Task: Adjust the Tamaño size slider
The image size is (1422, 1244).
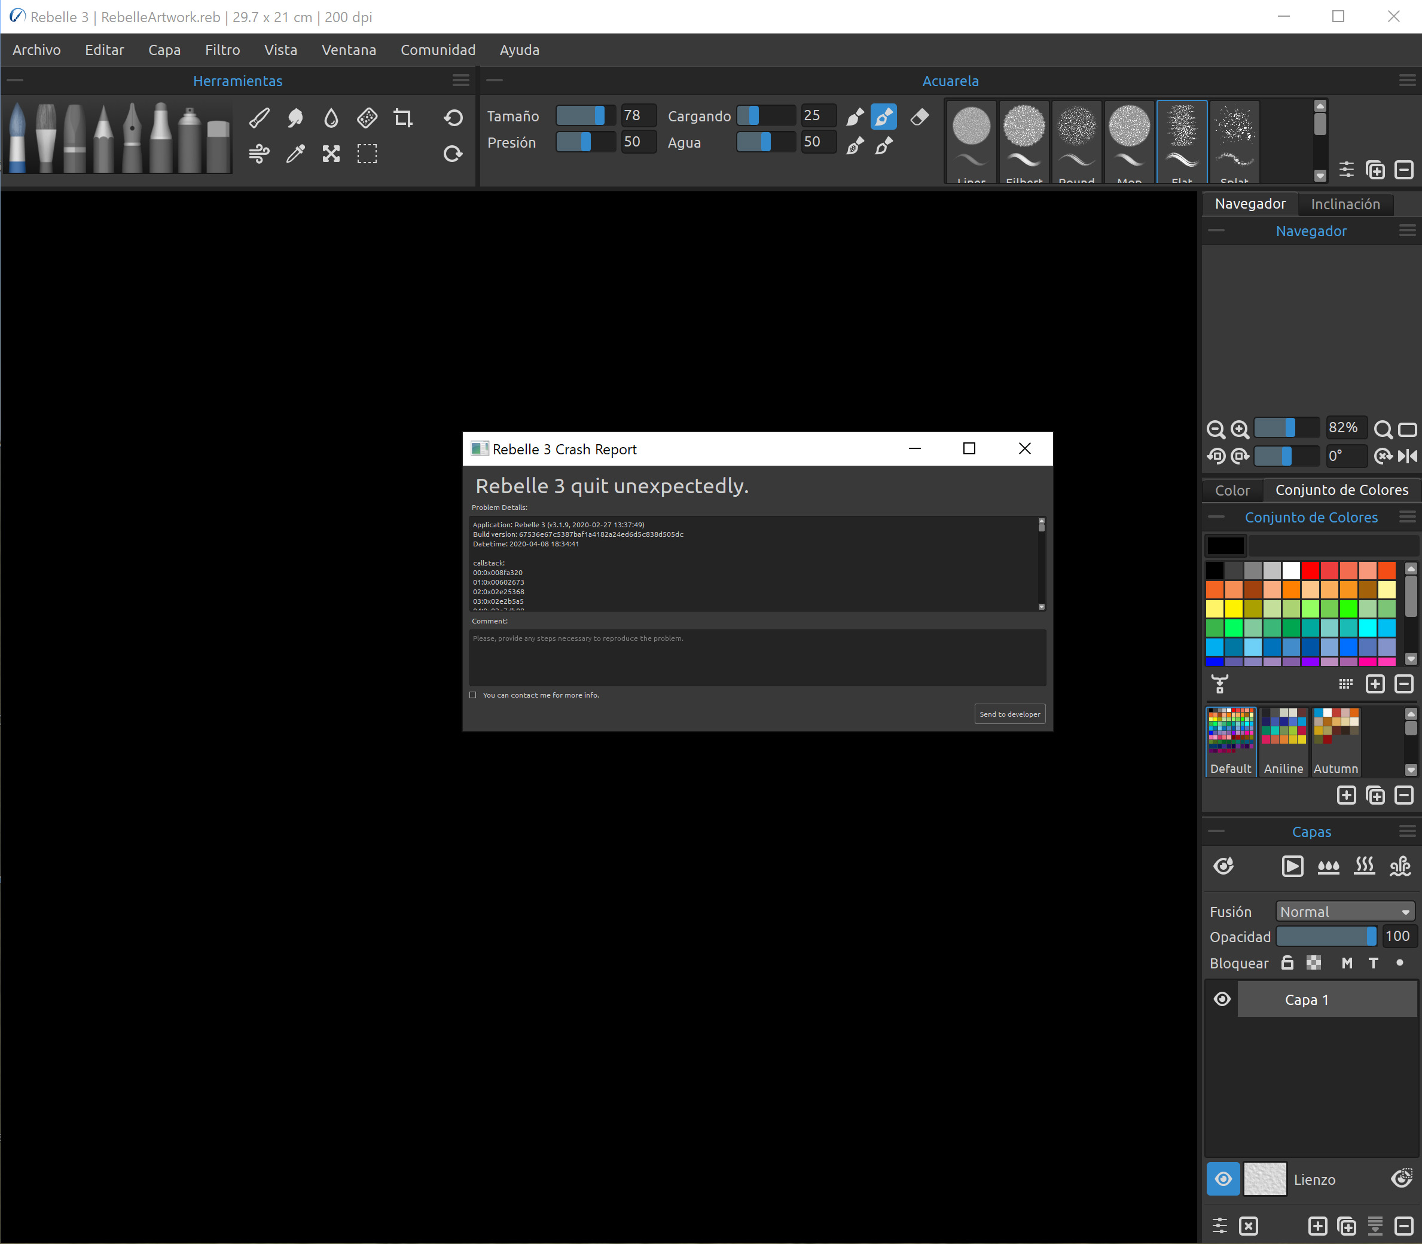Action: point(585,115)
